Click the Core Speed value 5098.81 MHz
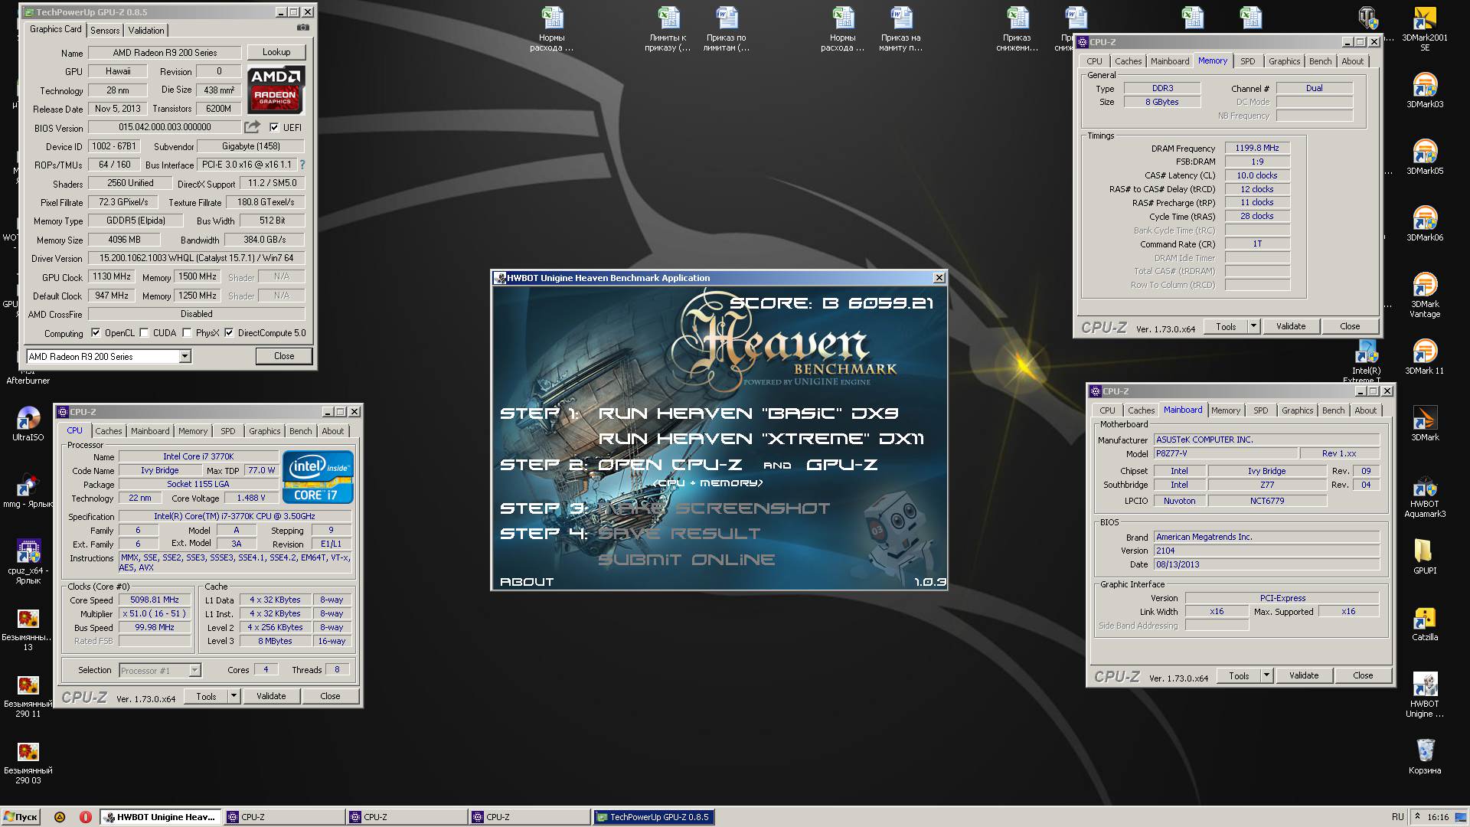The height and width of the screenshot is (827, 1470). (x=155, y=600)
